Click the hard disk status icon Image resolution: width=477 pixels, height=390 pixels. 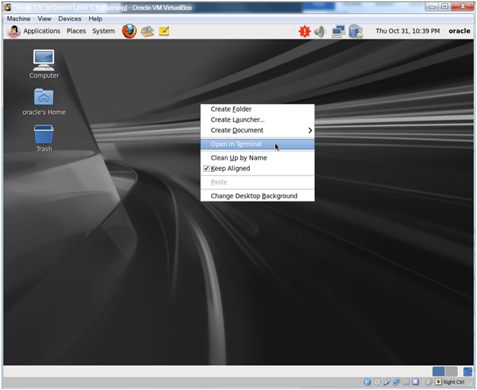pos(368,382)
